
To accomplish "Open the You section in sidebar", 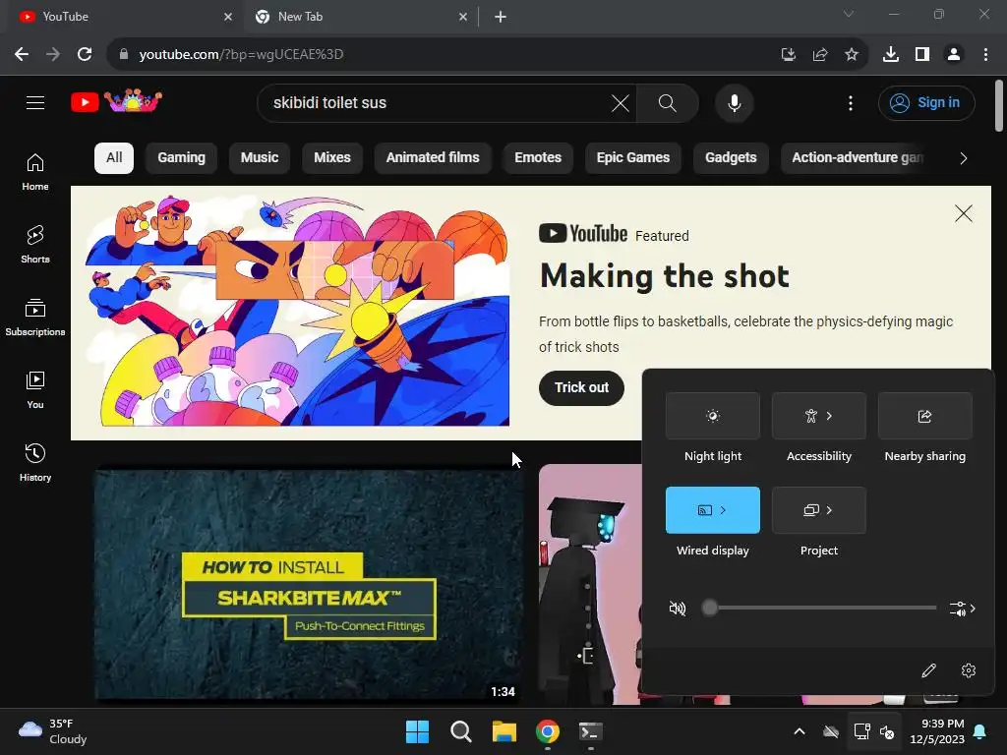I will tap(35, 389).
